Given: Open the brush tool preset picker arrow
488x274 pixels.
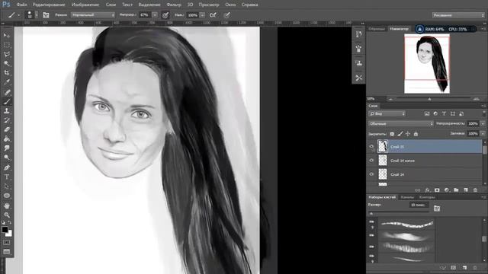Looking at the screenshot, I should click(18, 15).
